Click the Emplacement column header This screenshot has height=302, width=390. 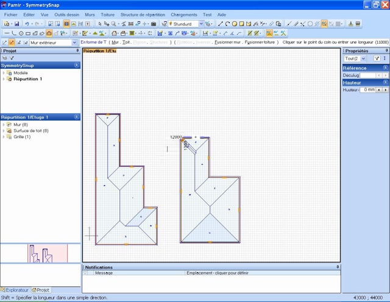coord(263,273)
